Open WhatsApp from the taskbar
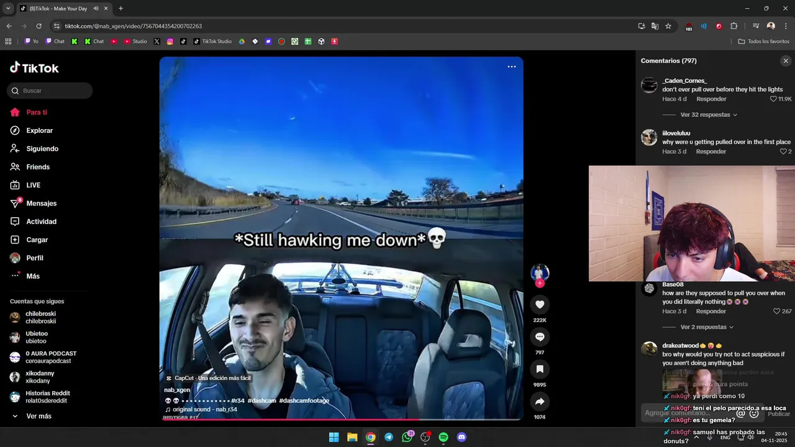The width and height of the screenshot is (795, 447). pos(407,437)
